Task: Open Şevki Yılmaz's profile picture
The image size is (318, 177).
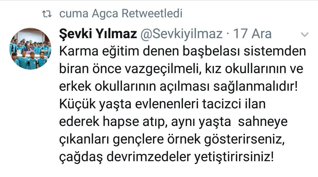Action: (x=30, y=49)
